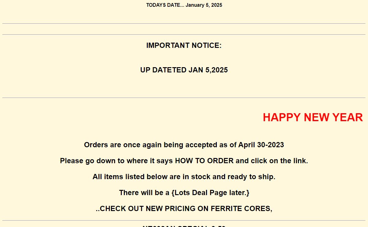Click the divider above HAPPY NEW YEAR
This screenshot has width=368, height=227.
click(184, 98)
